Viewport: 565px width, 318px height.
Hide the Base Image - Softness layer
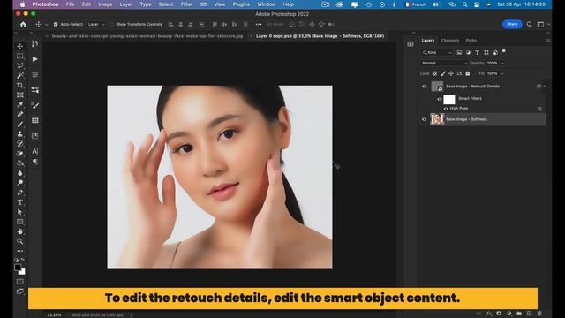pos(424,119)
